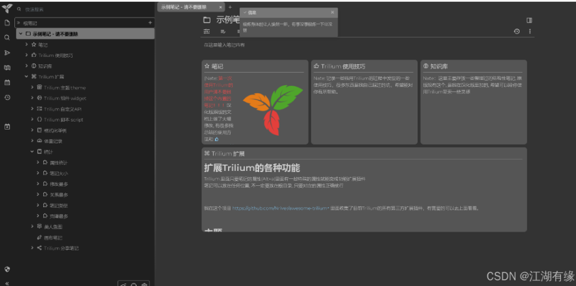Click the protected session shield icon
This screenshot has width=576, height=286.
(7, 269)
